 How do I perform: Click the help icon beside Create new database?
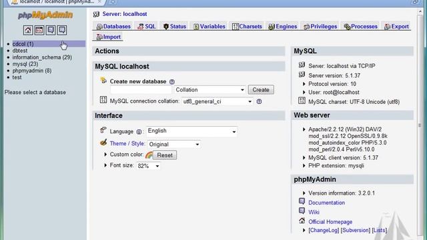172,81
